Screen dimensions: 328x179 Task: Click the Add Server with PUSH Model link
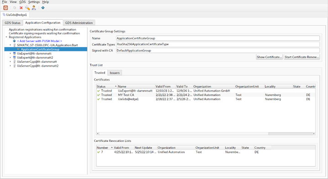(40, 41)
